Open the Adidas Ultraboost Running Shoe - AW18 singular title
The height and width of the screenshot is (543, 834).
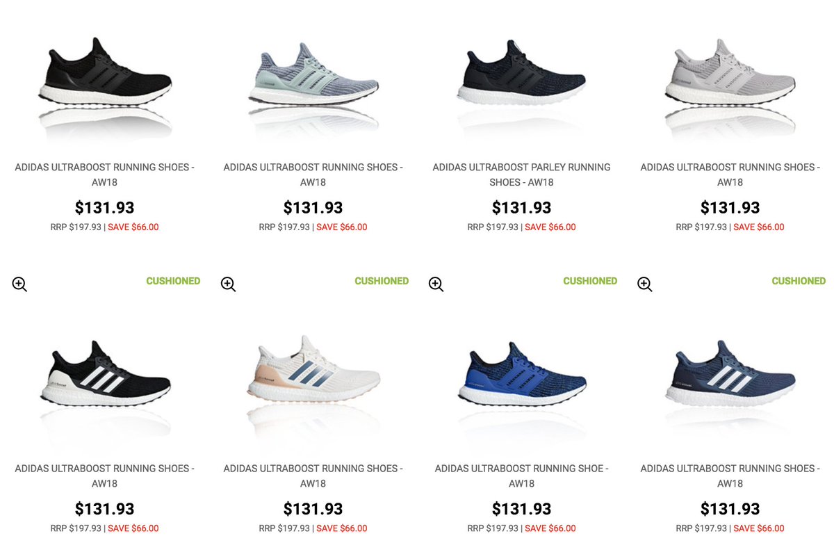[521, 476]
